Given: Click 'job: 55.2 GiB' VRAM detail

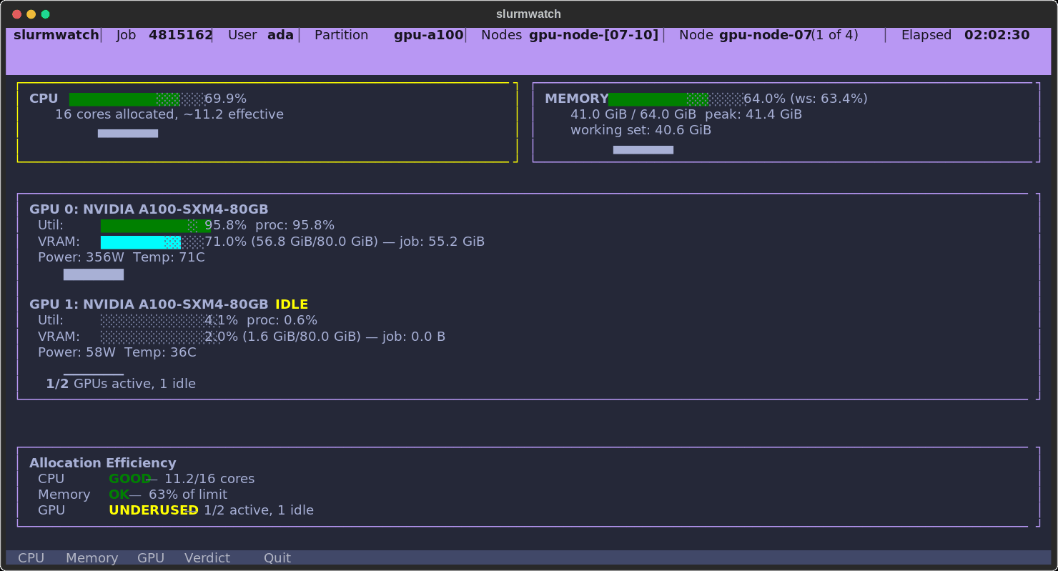Looking at the screenshot, I should 442,242.
